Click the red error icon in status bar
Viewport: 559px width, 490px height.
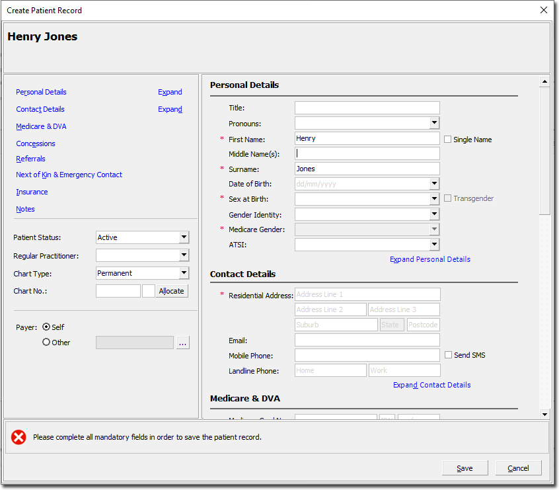click(19, 437)
